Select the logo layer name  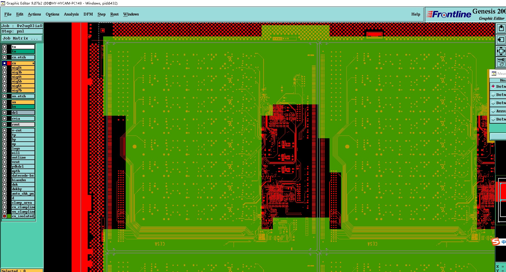(23, 148)
